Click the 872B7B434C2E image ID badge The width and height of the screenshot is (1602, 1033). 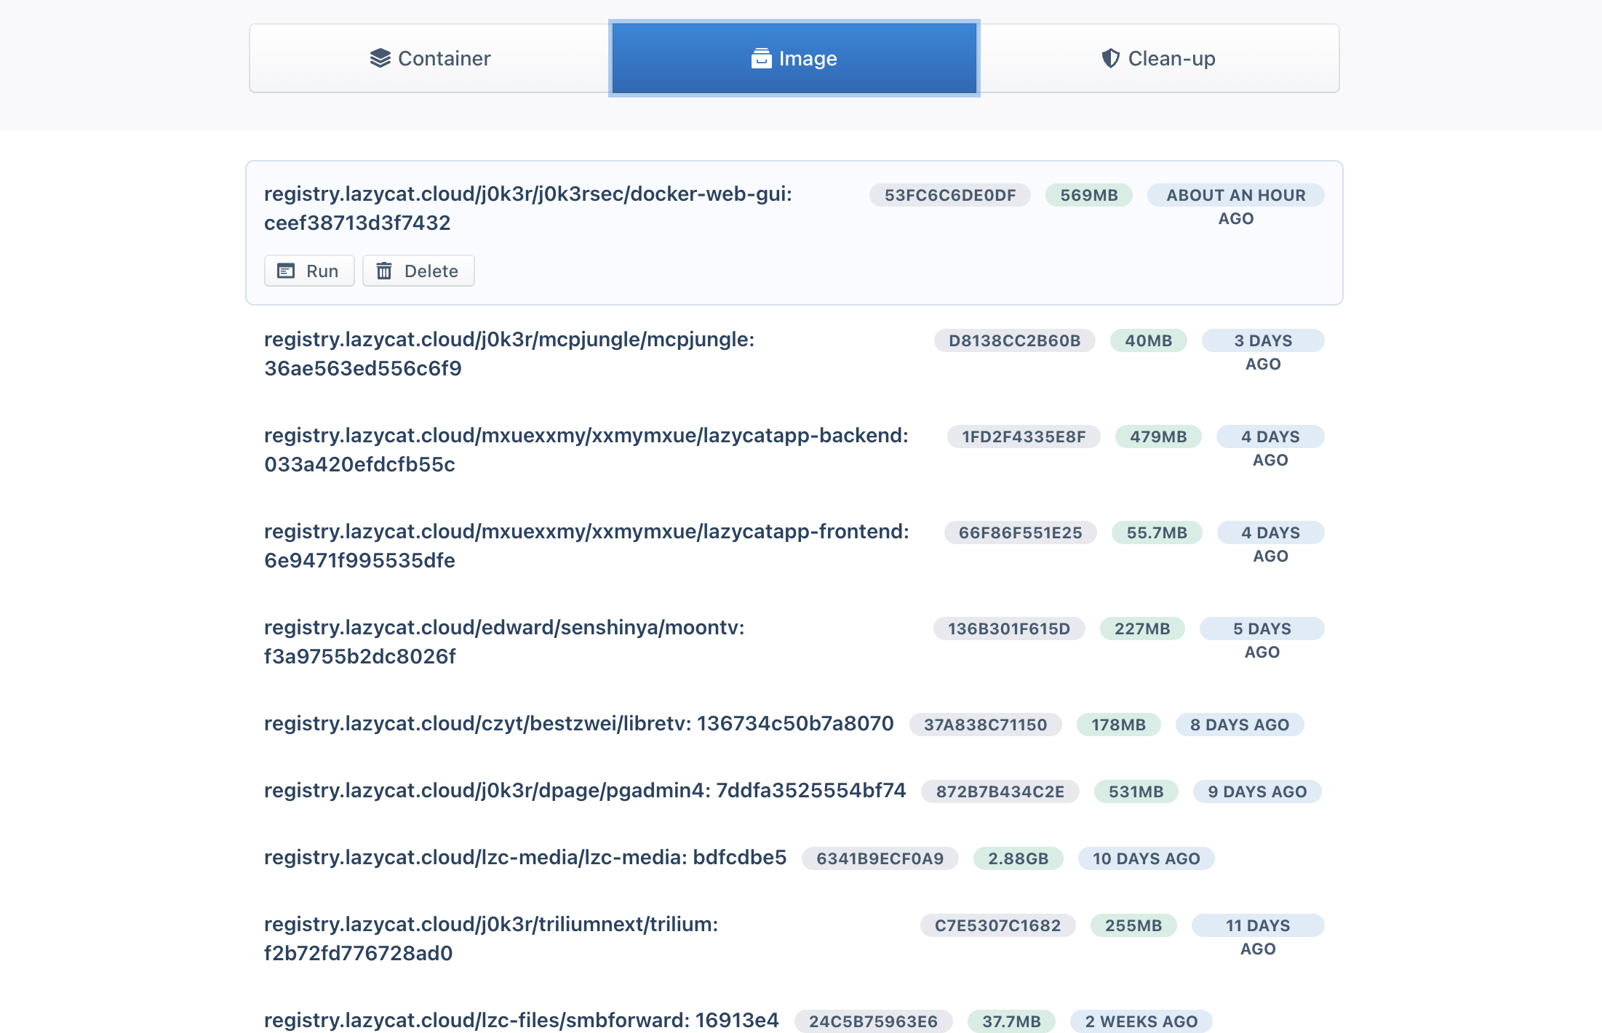click(x=1000, y=791)
